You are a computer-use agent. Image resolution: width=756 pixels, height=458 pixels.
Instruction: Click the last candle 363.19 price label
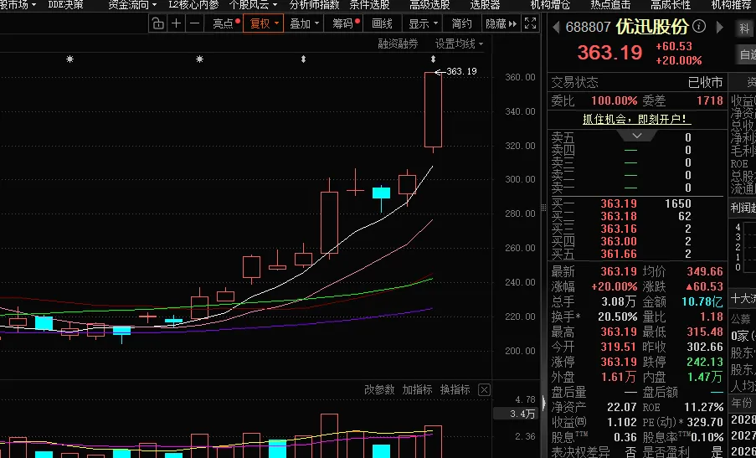pyautogui.click(x=461, y=71)
